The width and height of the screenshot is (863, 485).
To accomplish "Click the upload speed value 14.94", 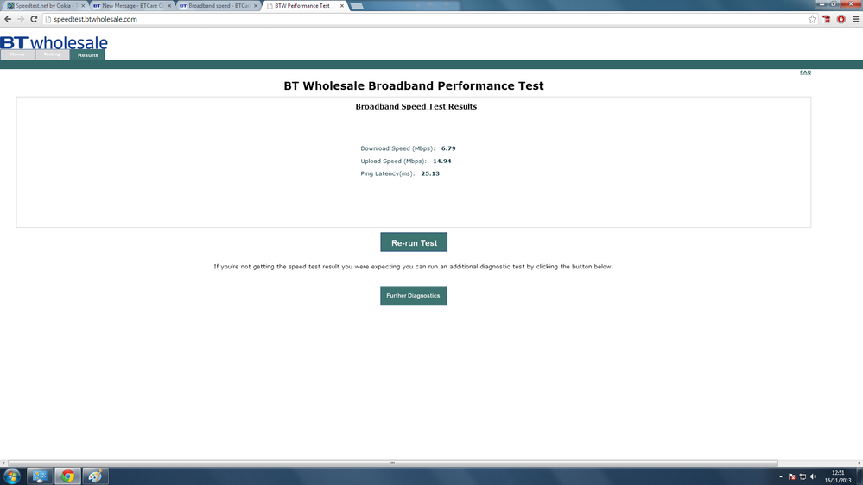I will coord(442,161).
